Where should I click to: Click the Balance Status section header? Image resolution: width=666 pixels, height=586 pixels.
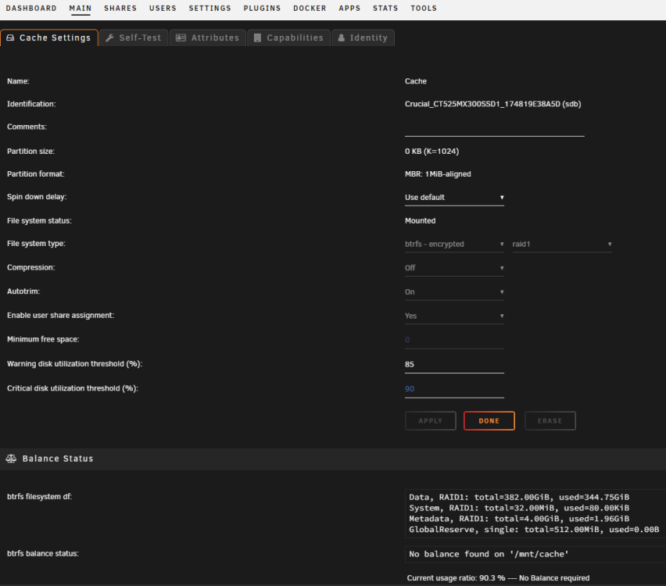tap(333, 459)
